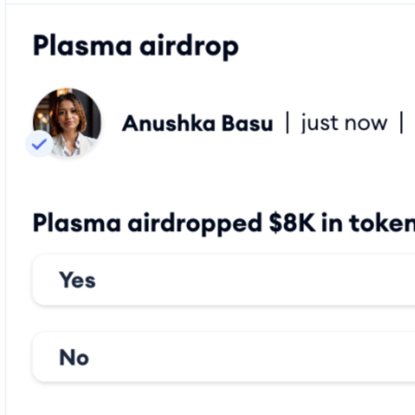Vote No on the airdrop poll

pos(224,357)
